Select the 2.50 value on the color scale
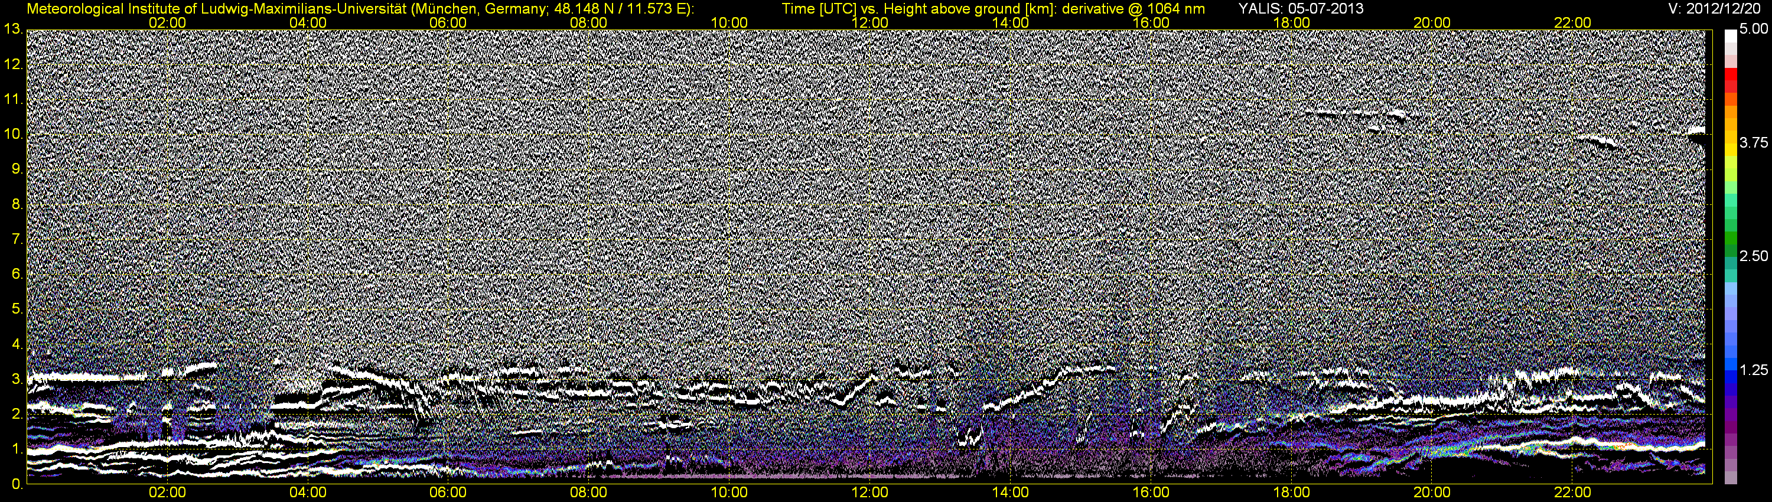The height and width of the screenshot is (502, 1772). point(1754,256)
